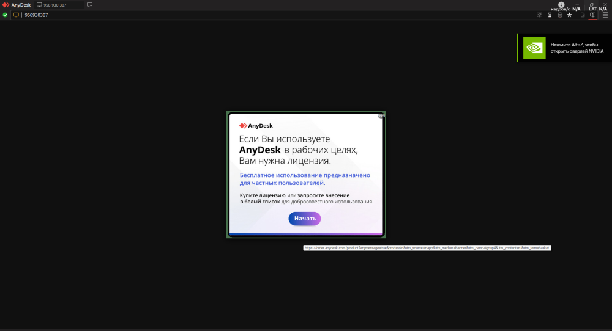Click the order.anydesk.com URL tooltip
The width and height of the screenshot is (612, 331).
[x=427, y=248]
